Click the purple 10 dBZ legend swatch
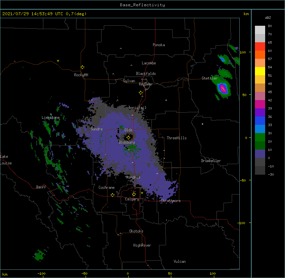This screenshot has height=278, width=285. click(260, 154)
